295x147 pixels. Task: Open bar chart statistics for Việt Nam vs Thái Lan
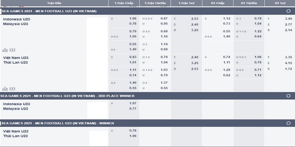point(5,89)
